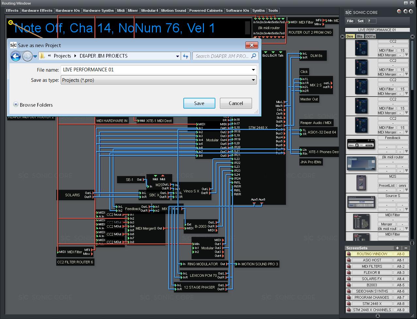Click the File button in Sonic Core panel
Screen dimensions: 417x319
coord(350,21)
